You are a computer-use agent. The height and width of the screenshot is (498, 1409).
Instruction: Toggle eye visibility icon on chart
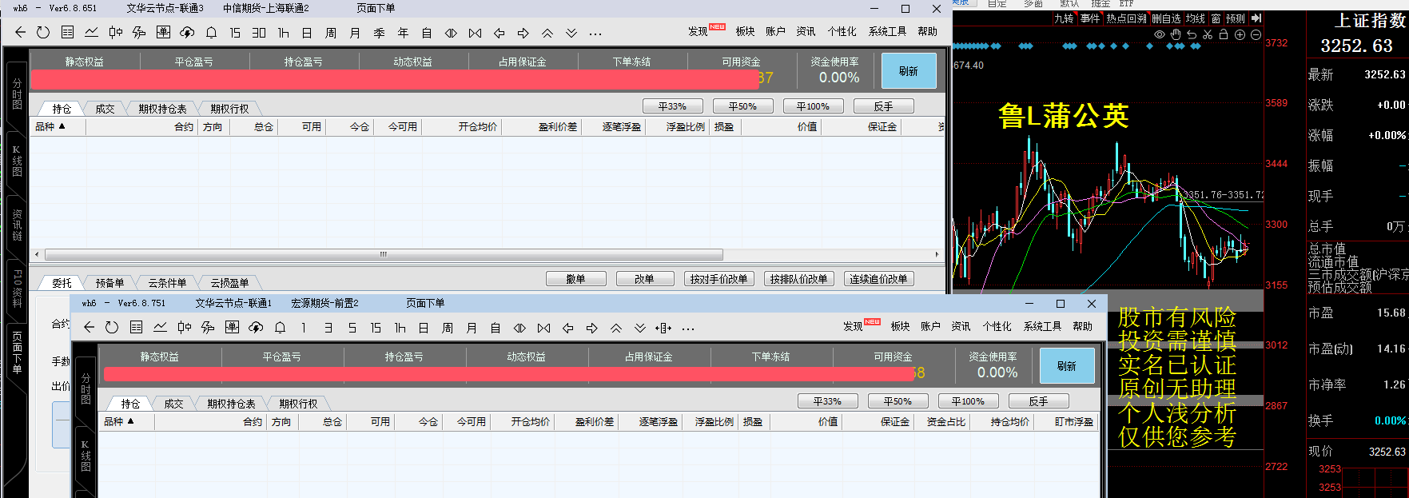pos(1160,35)
